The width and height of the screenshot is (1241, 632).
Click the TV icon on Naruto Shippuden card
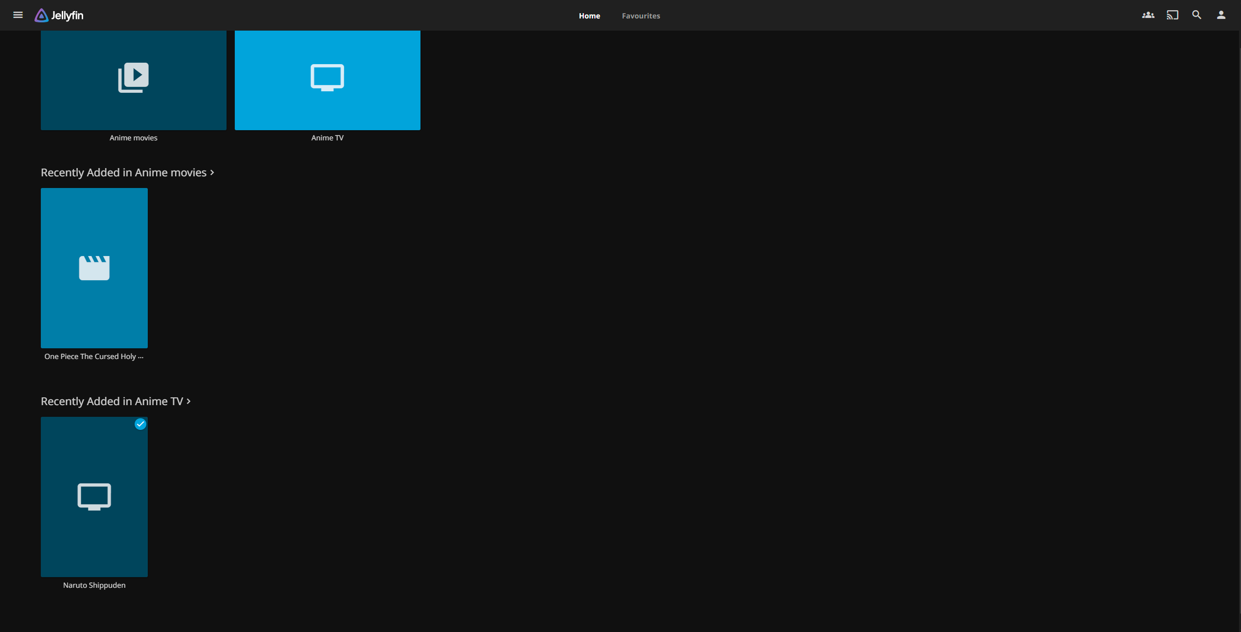pyautogui.click(x=94, y=496)
